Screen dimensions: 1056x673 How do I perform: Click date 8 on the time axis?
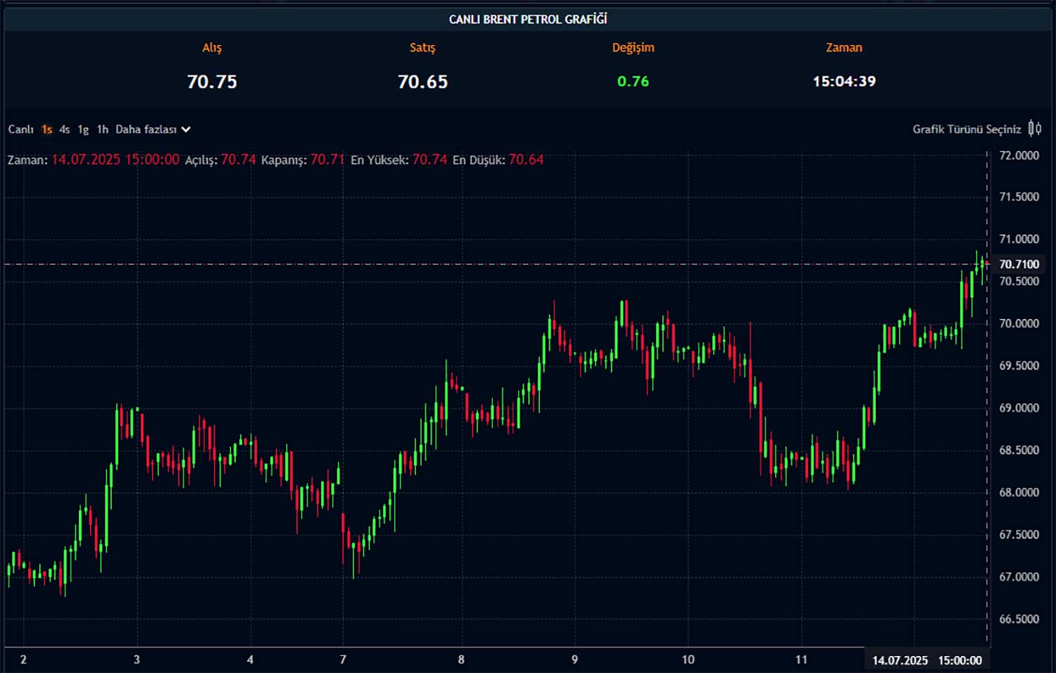tap(461, 660)
